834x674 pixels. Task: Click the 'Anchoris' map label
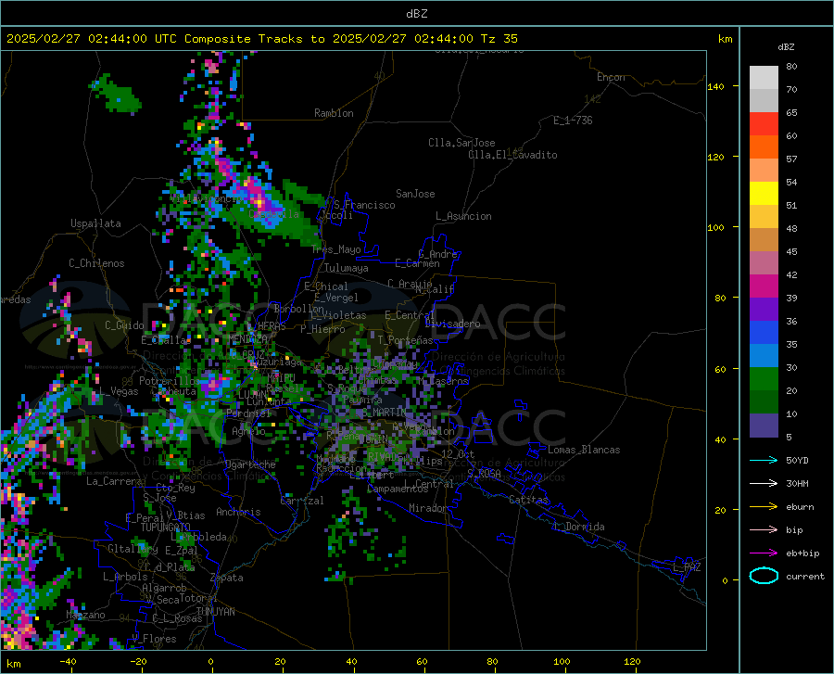[238, 512]
